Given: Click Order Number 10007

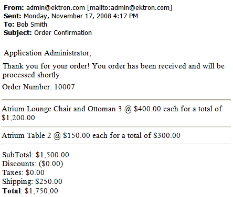Looking at the screenshot, I should [x=38, y=87].
